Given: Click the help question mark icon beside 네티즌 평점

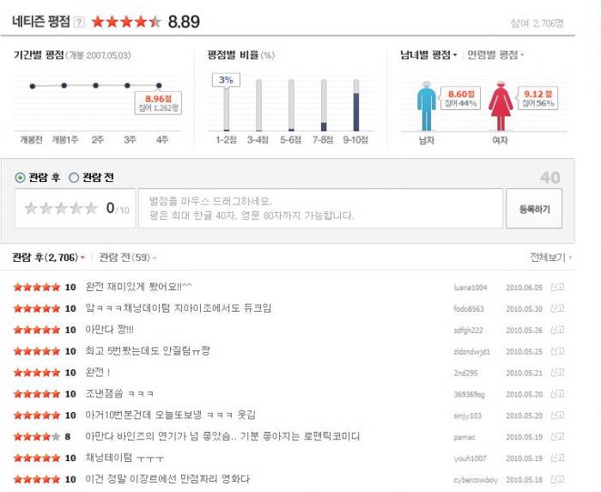Looking at the screenshot, I should pos(79,21).
